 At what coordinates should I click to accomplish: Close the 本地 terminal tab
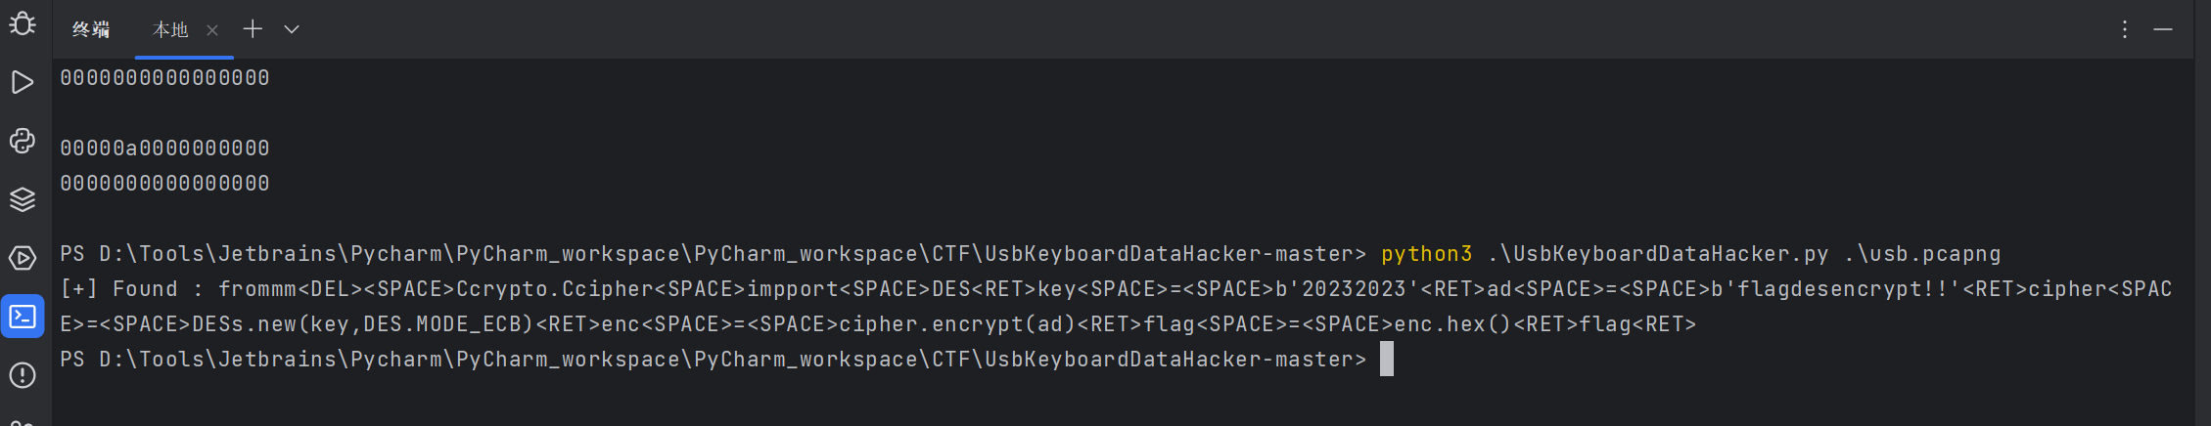click(212, 30)
